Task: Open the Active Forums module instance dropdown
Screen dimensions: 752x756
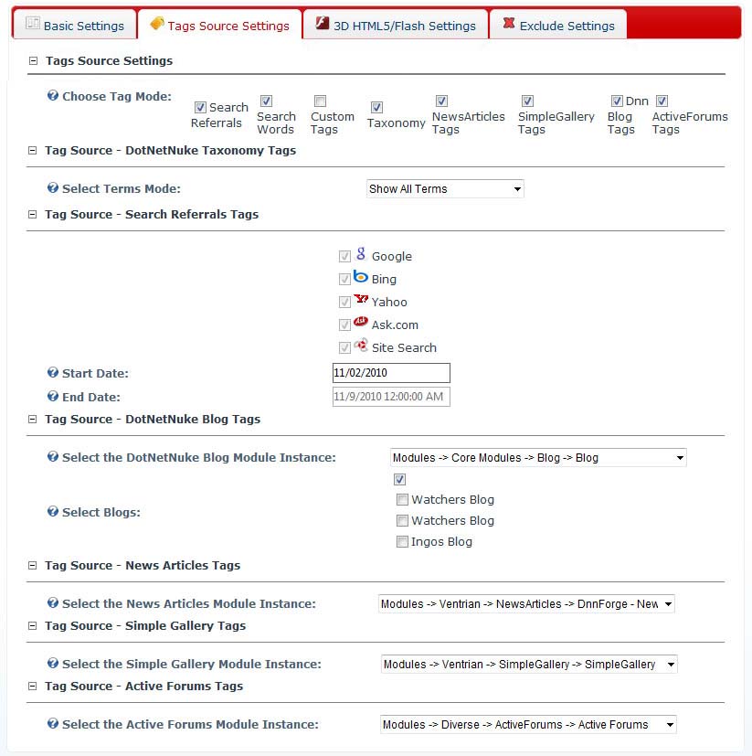Action: (528, 724)
